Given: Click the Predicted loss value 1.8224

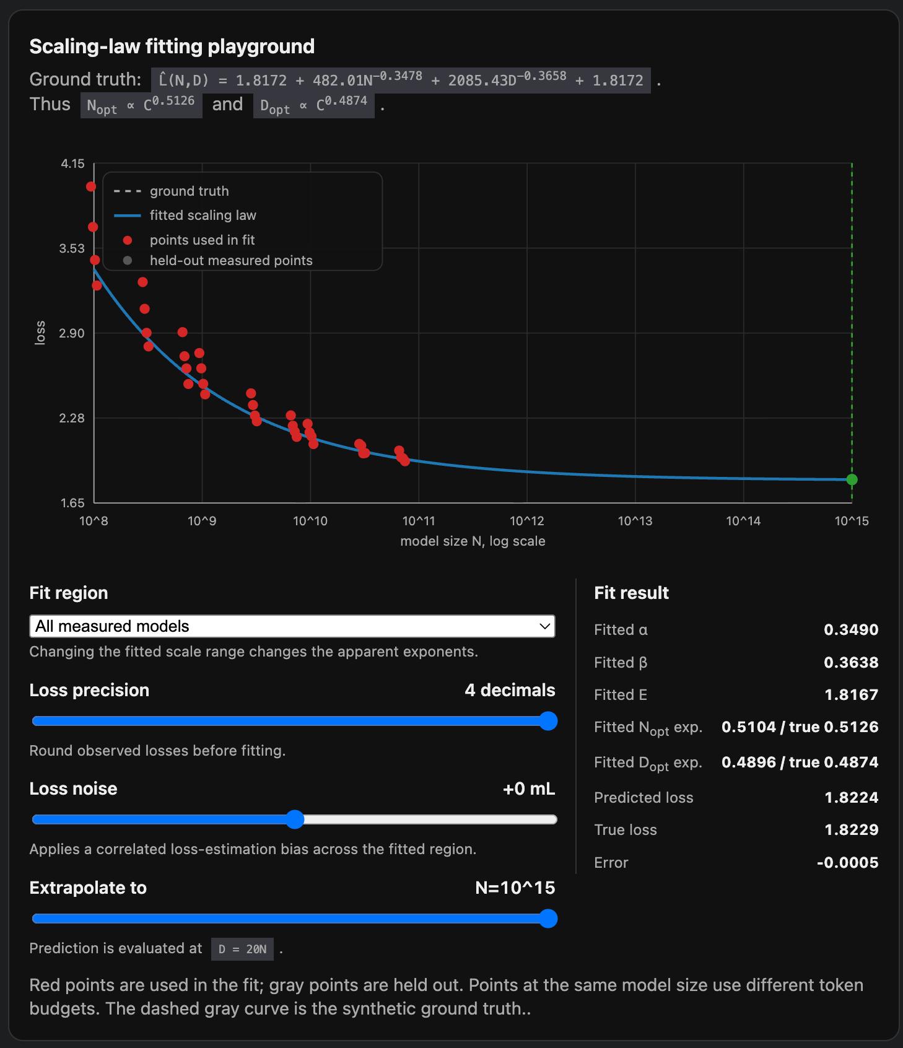Looking at the screenshot, I should point(852,798).
